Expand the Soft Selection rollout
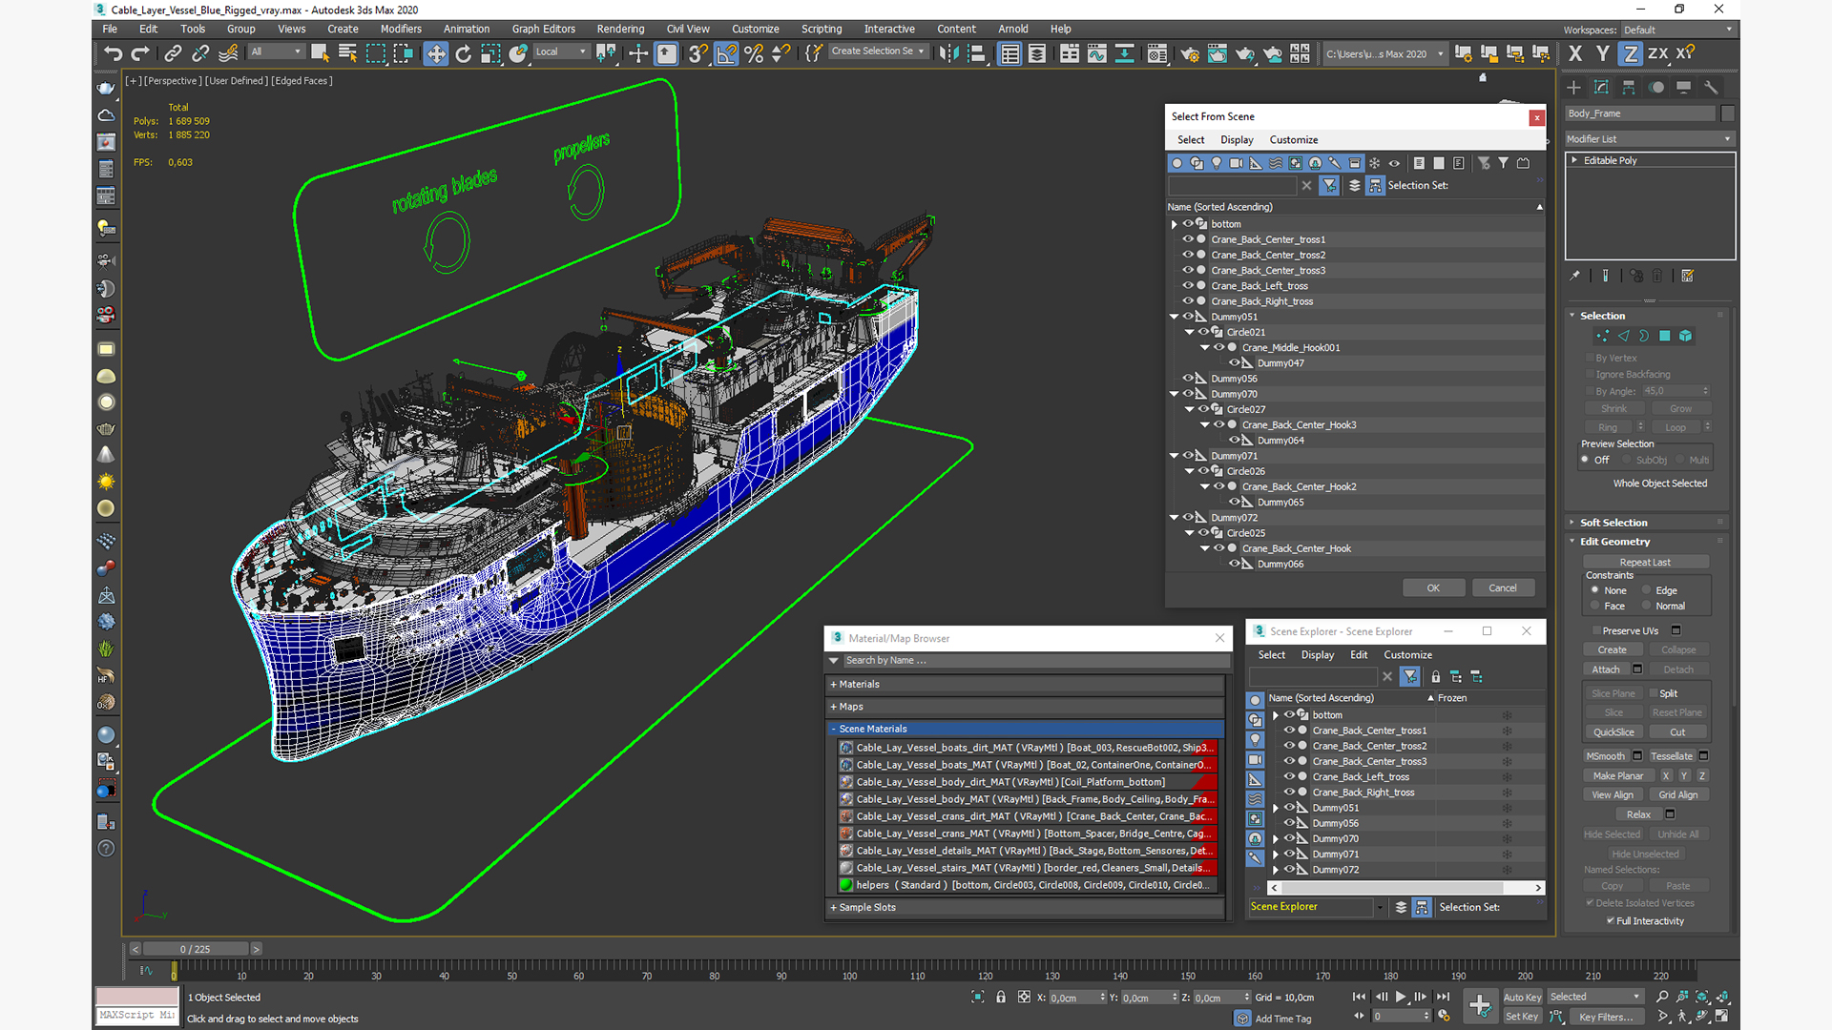This screenshot has width=1832, height=1030. [x=1613, y=523]
